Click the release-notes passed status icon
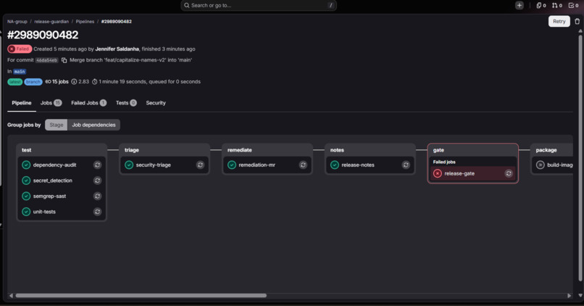The height and width of the screenshot is (306, 584). tap(335, 165)
